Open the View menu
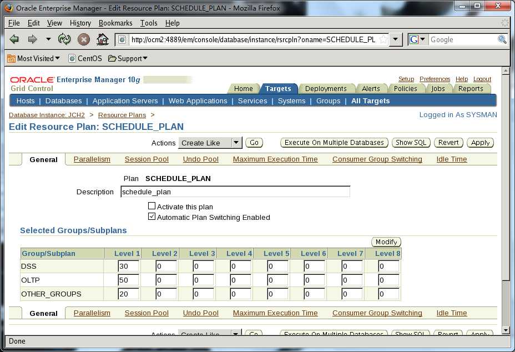This screenshot has width=515, height=352. tap(54, 23)
